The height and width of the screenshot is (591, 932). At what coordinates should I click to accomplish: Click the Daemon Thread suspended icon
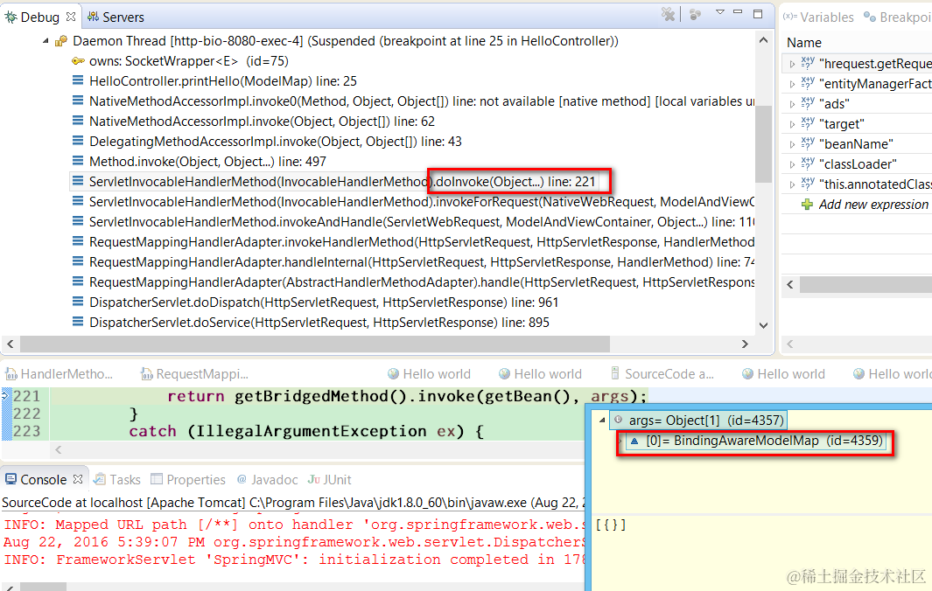(x=60, y=42)
